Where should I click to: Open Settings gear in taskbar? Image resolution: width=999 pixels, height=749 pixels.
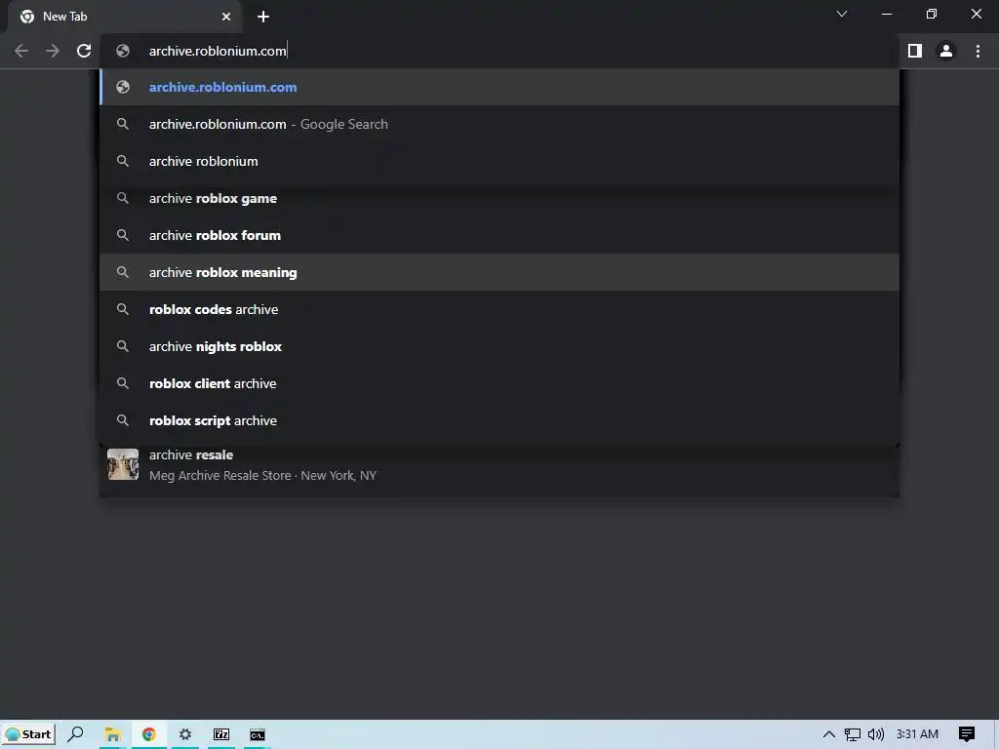tap(184, 734)
